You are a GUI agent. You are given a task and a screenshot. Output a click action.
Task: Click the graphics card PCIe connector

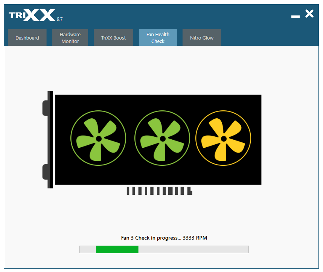coord(160,191)
